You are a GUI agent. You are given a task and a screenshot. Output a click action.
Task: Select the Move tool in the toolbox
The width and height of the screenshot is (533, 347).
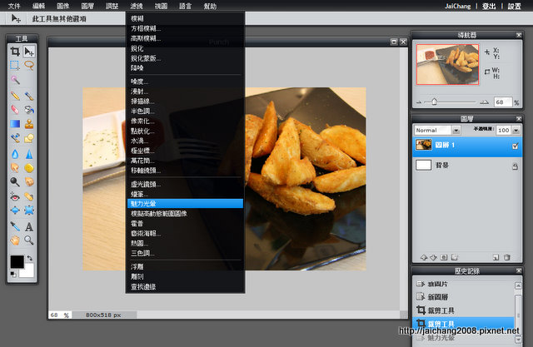(x=29, y=52)
